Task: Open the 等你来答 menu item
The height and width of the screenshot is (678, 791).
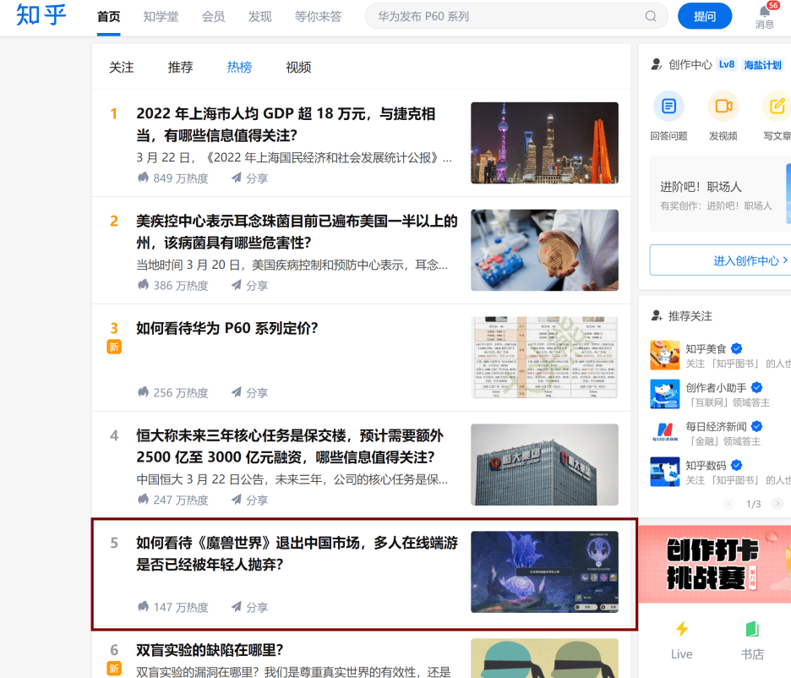Action: (x=318, y=17)
